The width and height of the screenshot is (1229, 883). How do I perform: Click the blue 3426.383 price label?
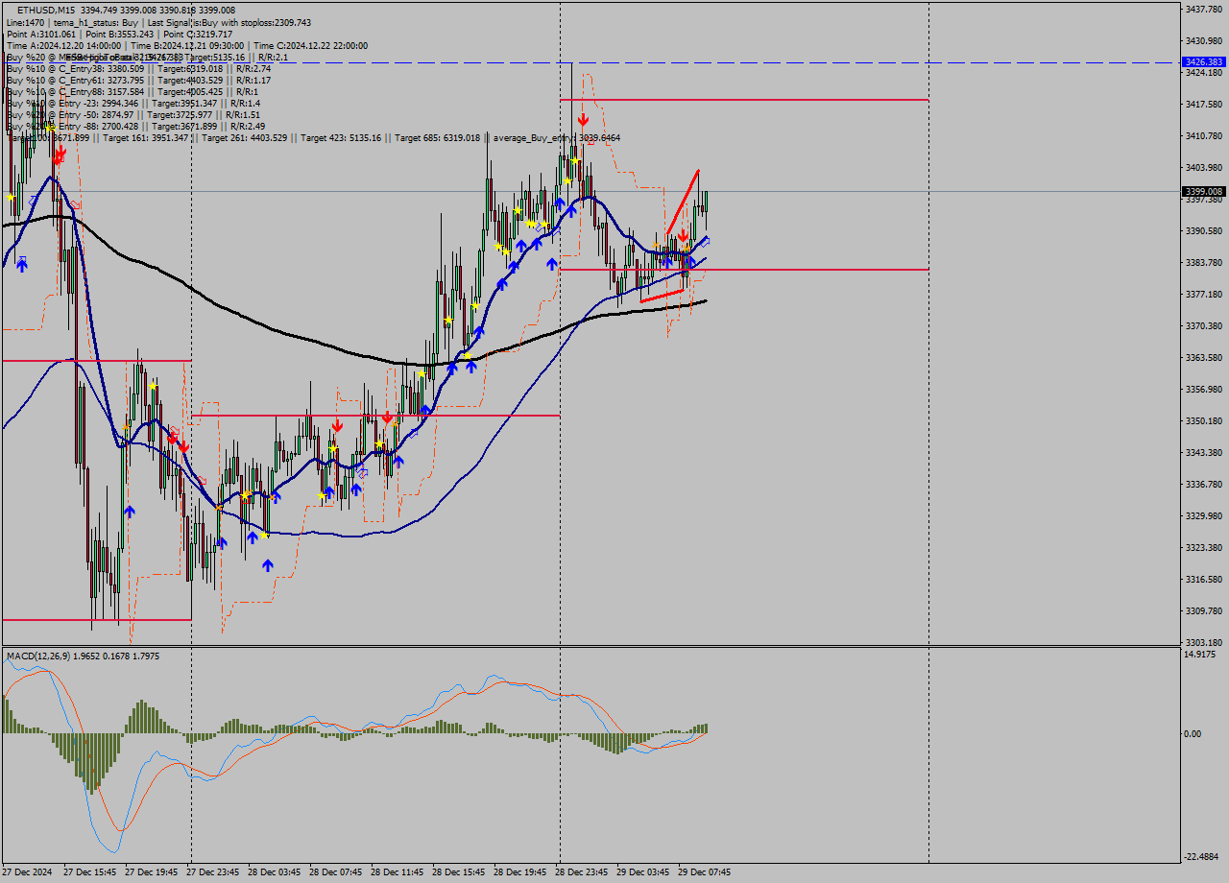1202,61
